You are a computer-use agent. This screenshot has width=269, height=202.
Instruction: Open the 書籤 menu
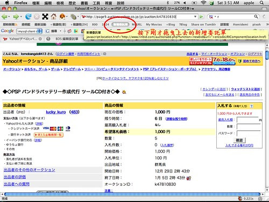tap(84, 3)
